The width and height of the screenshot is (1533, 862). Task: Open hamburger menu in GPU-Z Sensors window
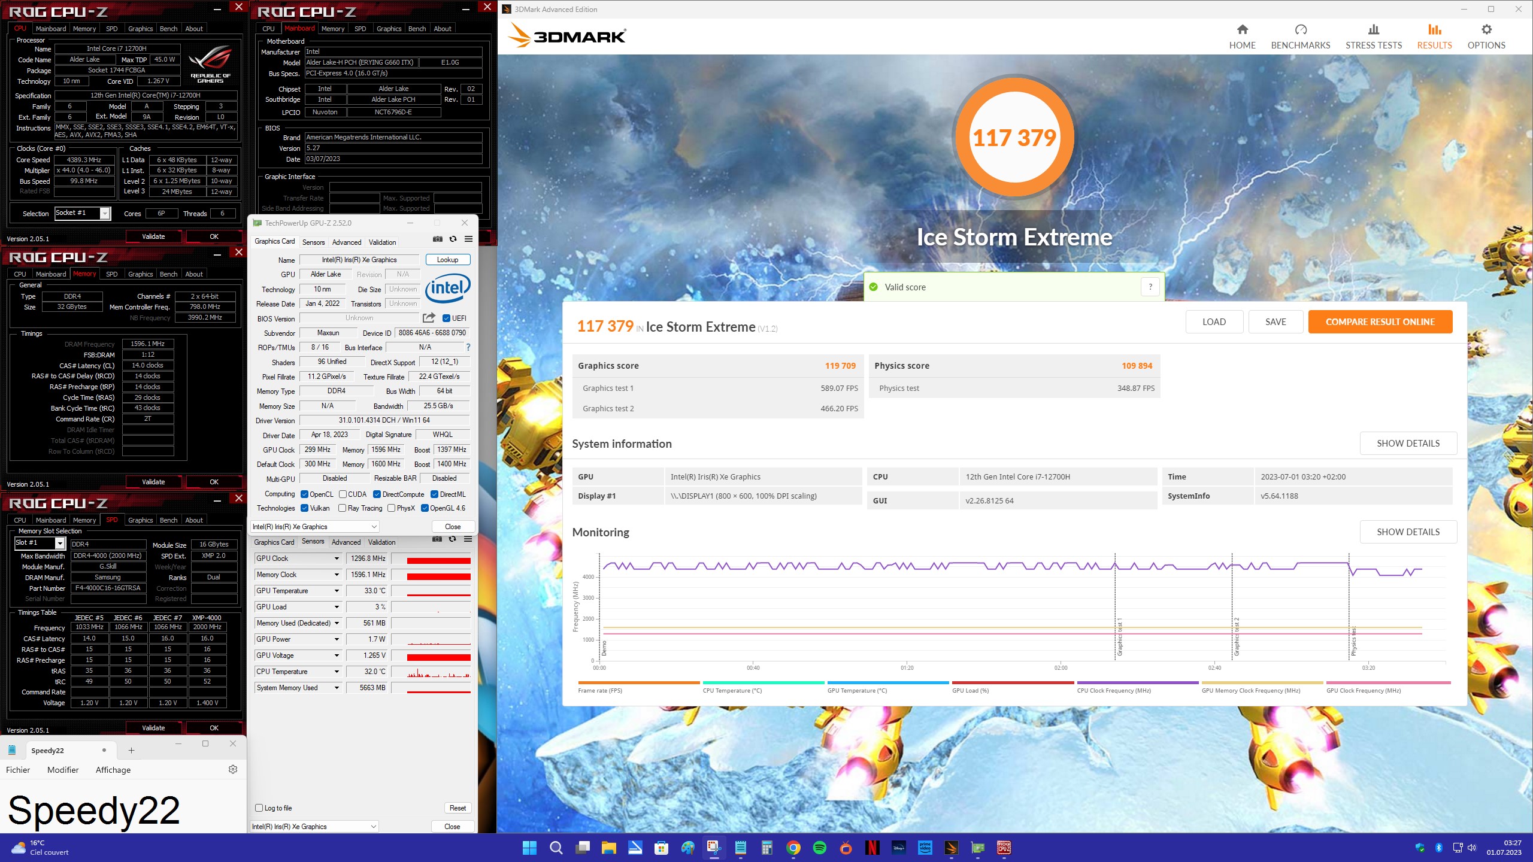click(x=468, y=539)
